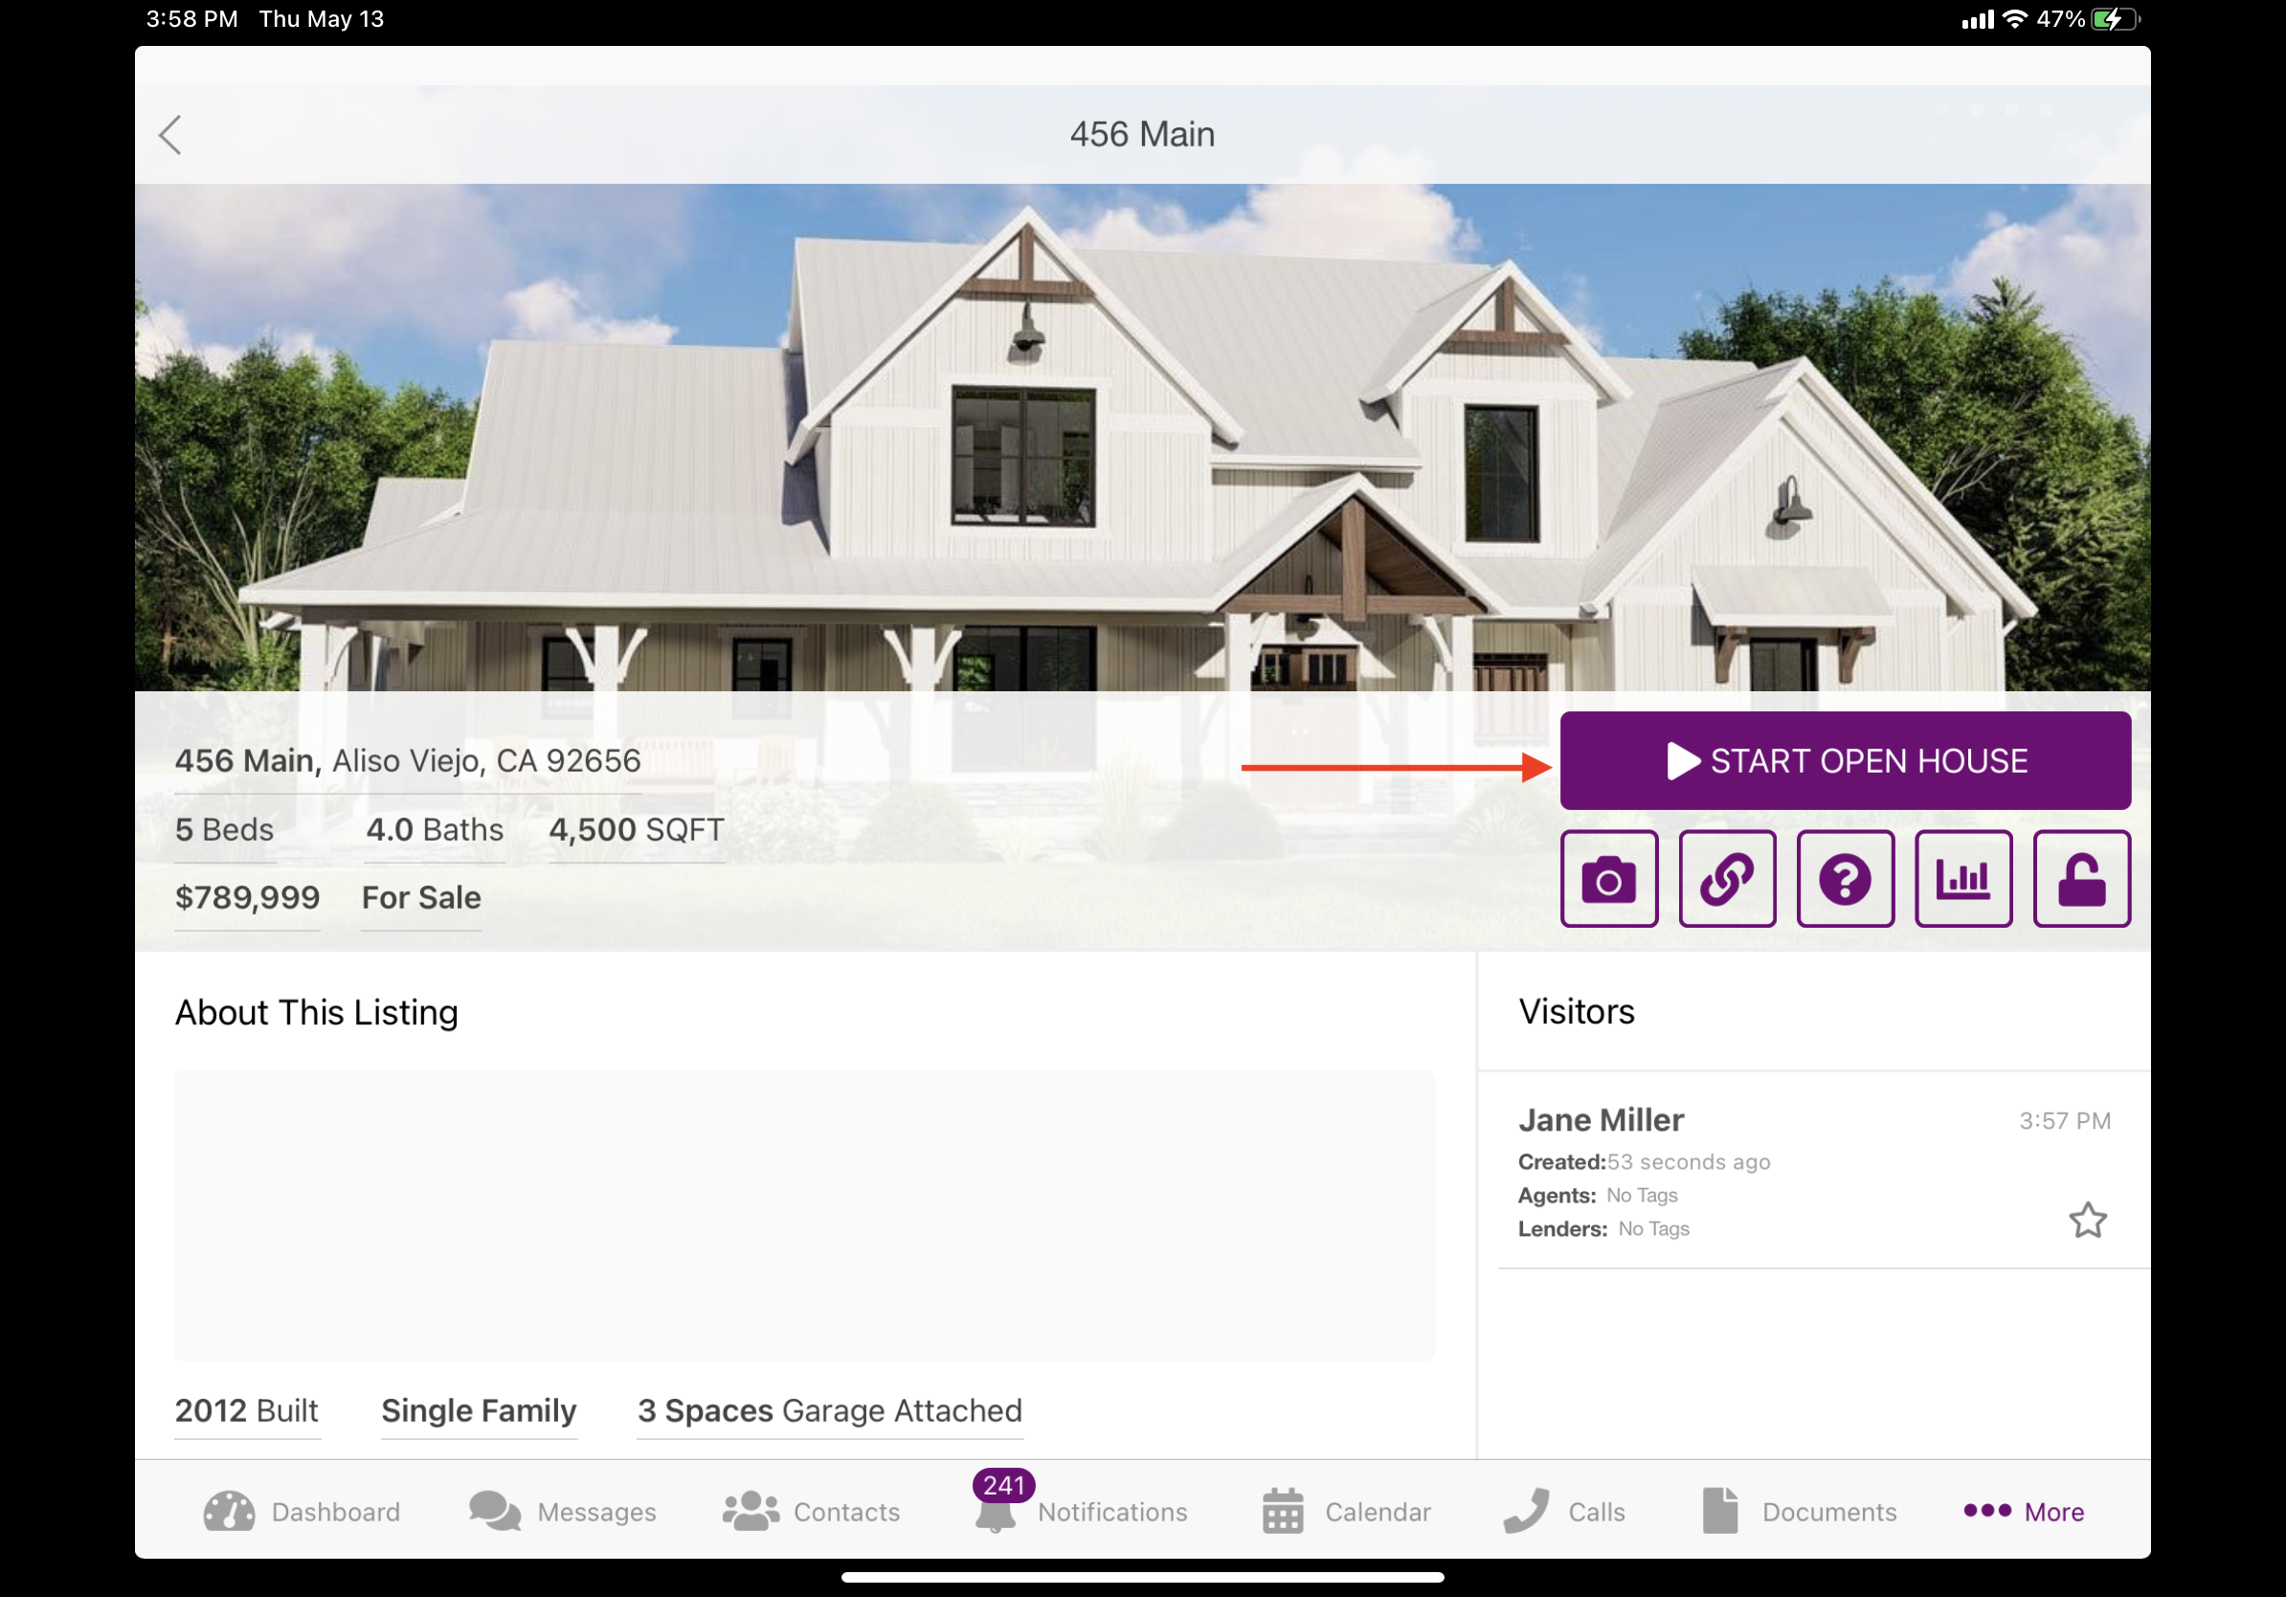Tap the house listing photo
The width and height of the screenshot is (2286, 1597).
(x=1142, y=439)
